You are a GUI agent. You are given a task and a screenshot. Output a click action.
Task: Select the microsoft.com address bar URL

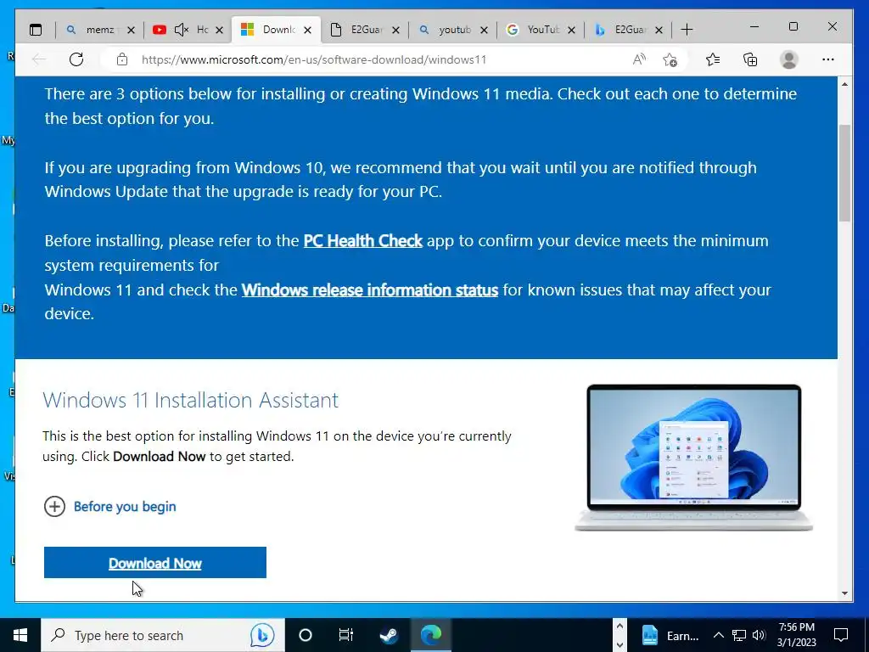click(314, 60)
